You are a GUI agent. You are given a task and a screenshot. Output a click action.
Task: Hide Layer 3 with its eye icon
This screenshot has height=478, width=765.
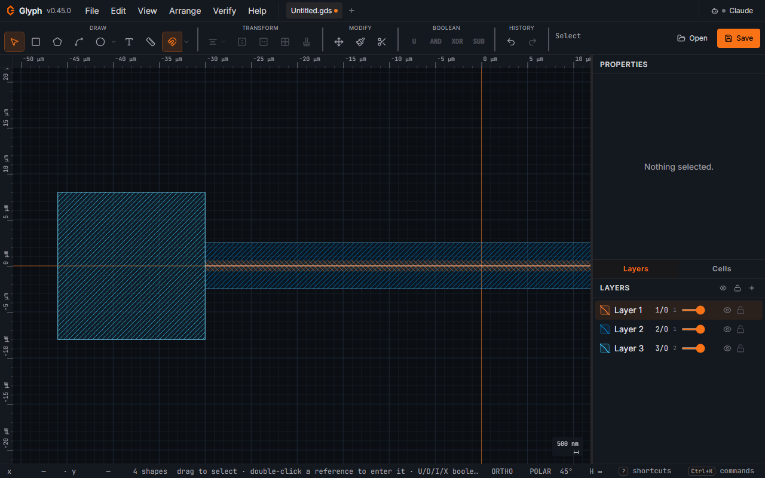click(x=727, y=348)
